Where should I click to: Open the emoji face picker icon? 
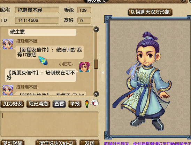(x=94, y=103)
